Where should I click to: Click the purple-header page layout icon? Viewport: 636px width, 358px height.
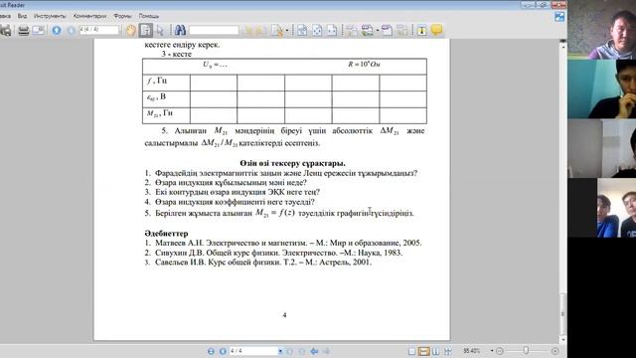387,31
